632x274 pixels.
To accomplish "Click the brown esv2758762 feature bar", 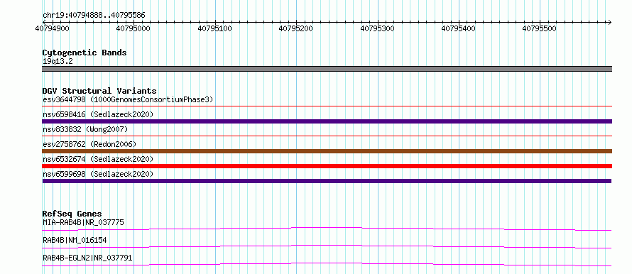I will (x=327, y=151).
